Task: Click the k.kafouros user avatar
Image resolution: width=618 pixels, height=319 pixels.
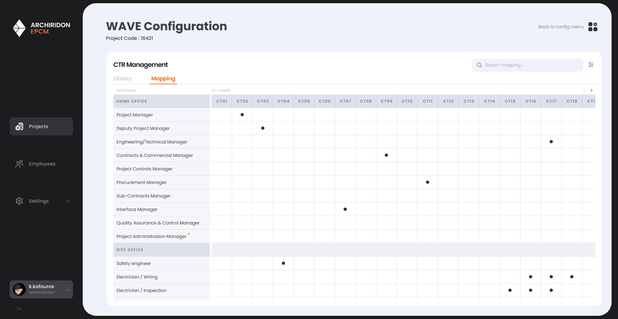Action: pos(19,289)
